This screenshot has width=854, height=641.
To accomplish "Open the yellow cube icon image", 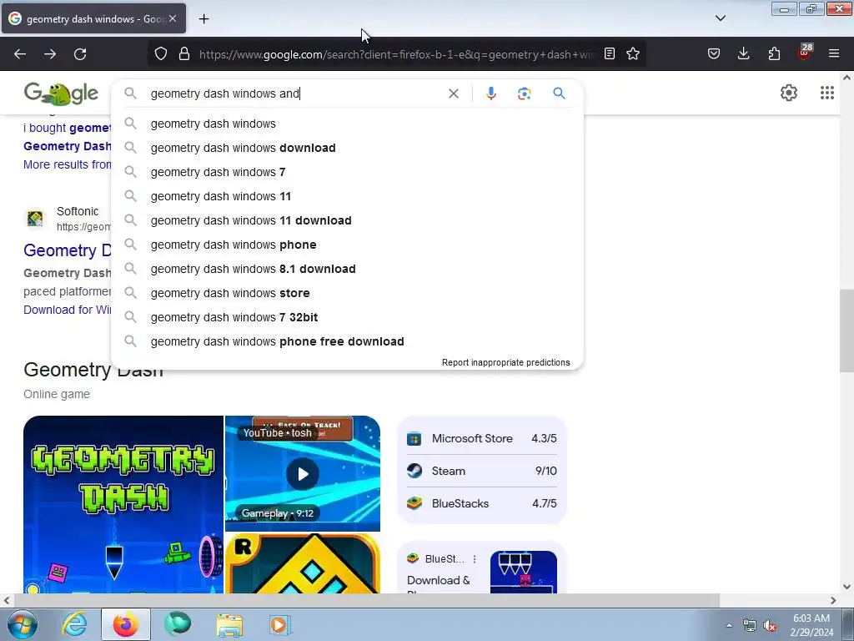I will pyautogui.click(x=303, y=563).
